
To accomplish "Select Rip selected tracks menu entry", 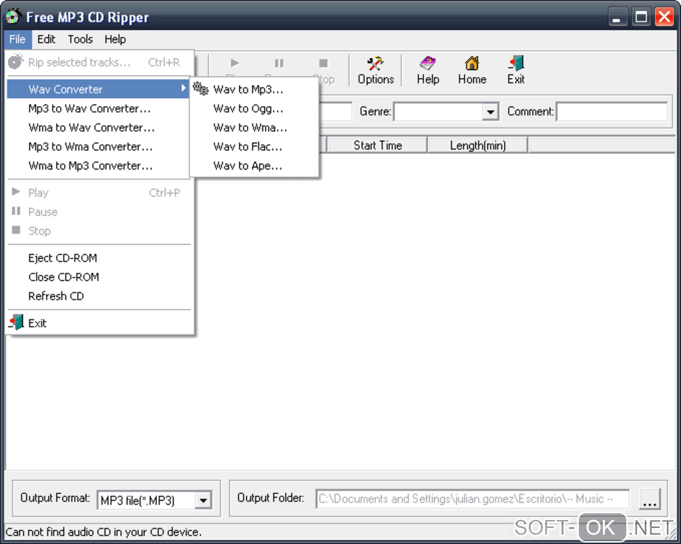I will (100, 63).
